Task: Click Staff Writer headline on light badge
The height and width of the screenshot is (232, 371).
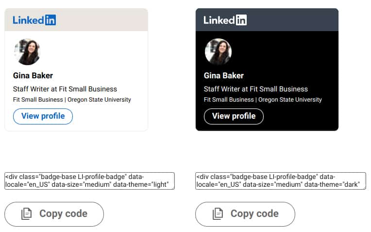Action: point(65,89)
